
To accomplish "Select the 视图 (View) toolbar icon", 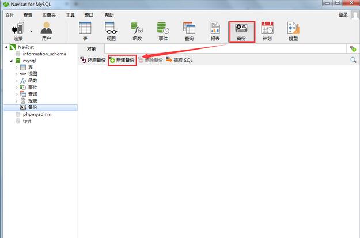I will point(111,31).
